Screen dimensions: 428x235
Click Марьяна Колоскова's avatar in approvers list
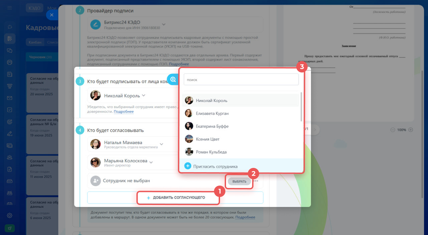(96, 163)
